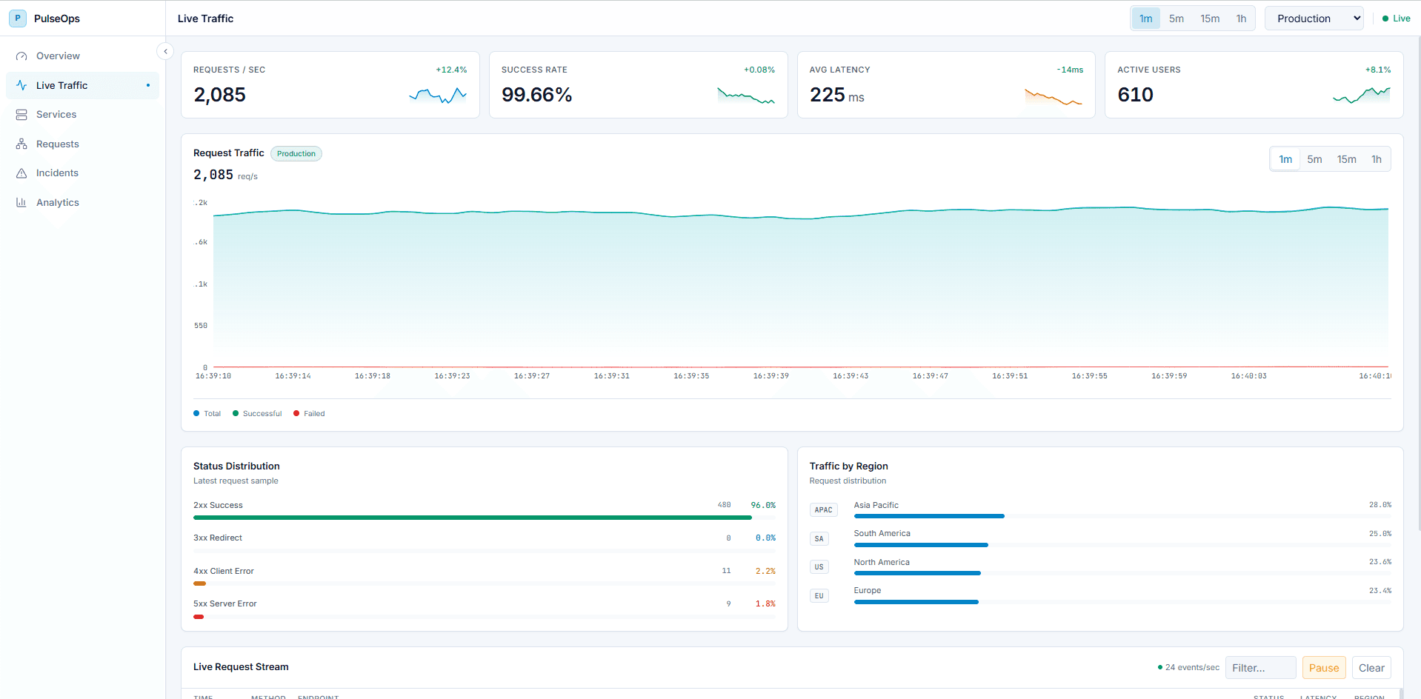Click the APAC region badge

[823, 510]
